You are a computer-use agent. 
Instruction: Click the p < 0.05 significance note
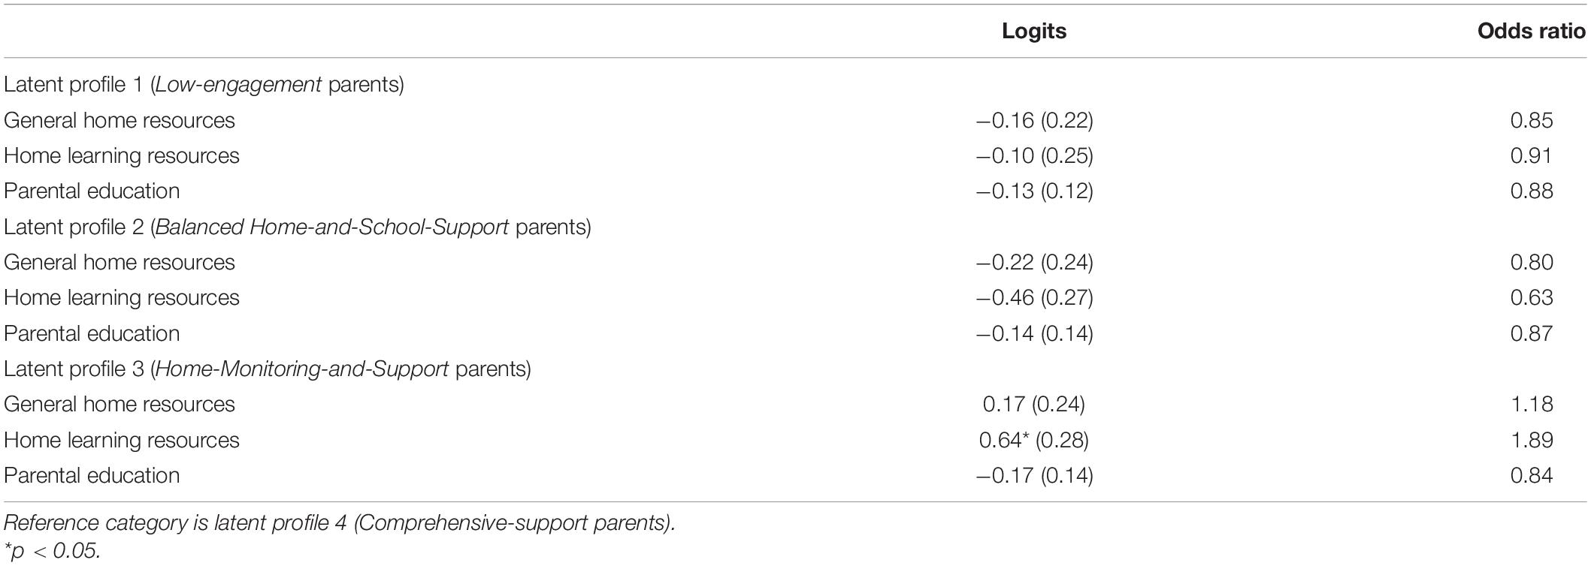(x=52, y=551)
